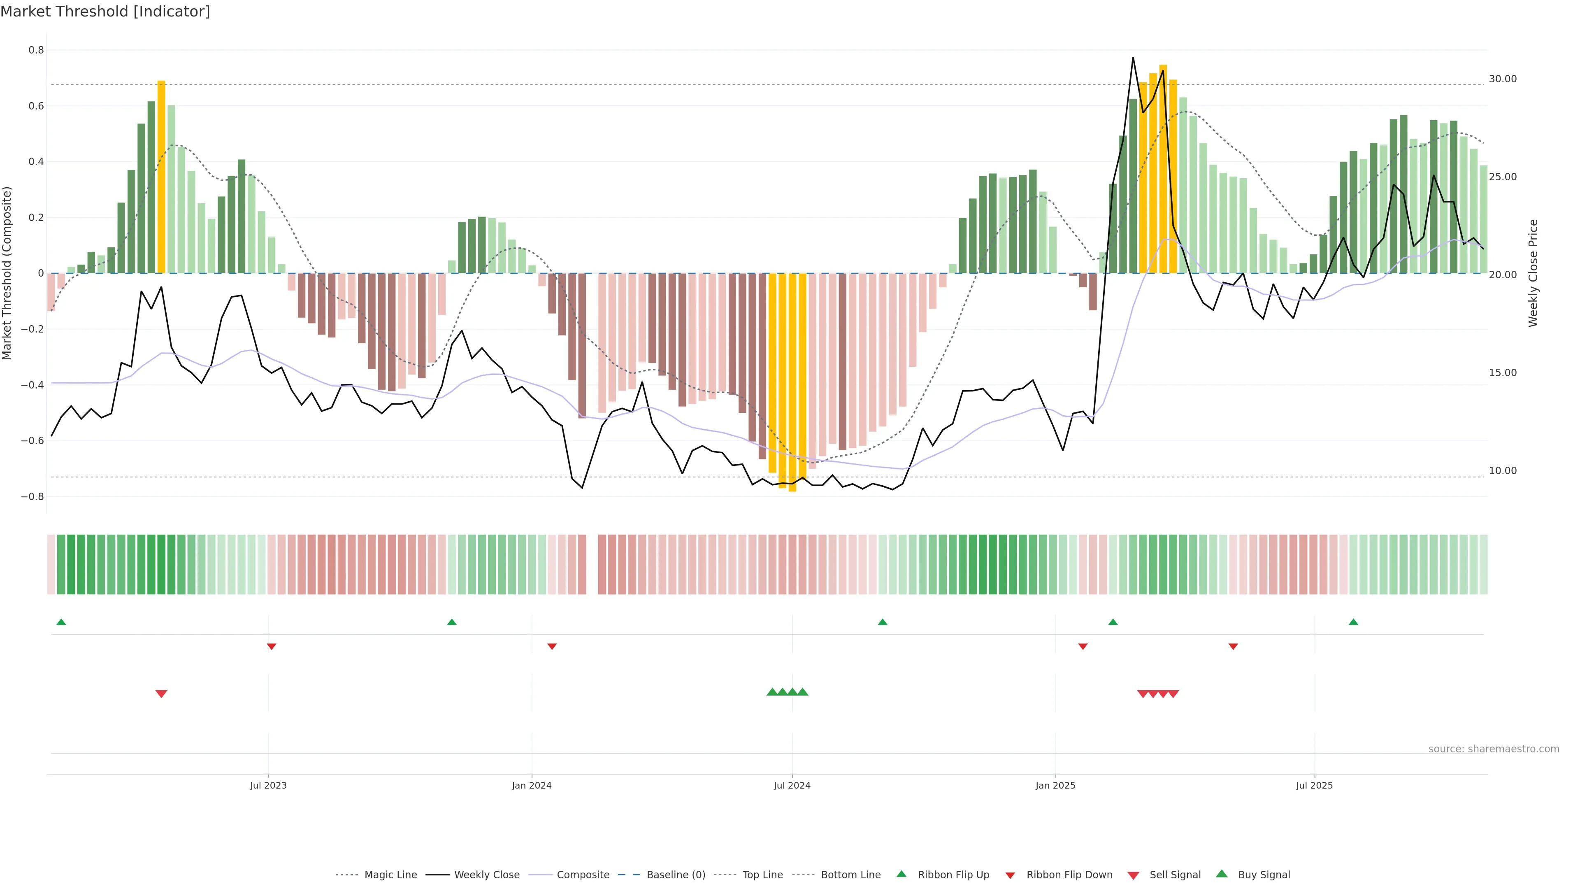Click the Jan 2024 x-axis label
This screenshot has height=889, width=1580.
click(532, 785)
